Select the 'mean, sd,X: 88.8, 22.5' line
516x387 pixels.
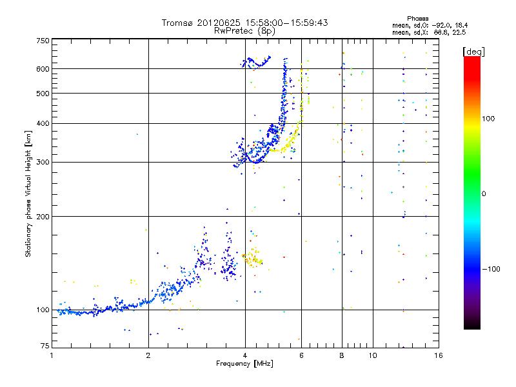(429, 32)
